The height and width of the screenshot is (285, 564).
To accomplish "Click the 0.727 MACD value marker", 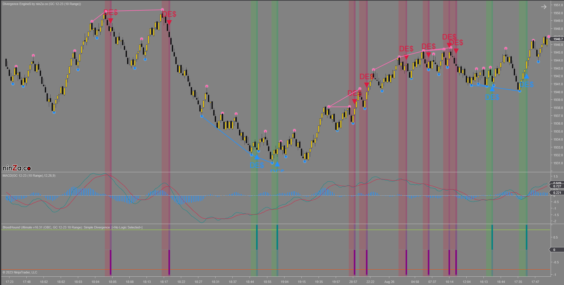I will point(557,186).
